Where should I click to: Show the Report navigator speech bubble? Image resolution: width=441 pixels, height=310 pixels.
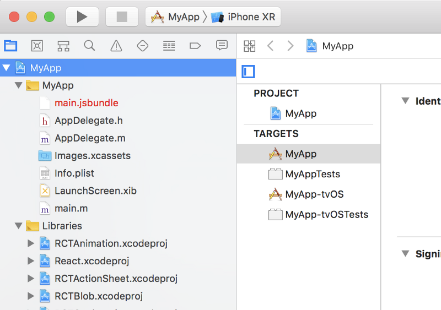(222, 46)
